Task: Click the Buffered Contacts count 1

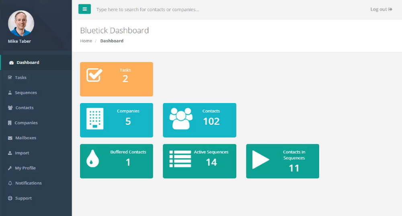Action: pyautogui.click(x=128, y=163)
